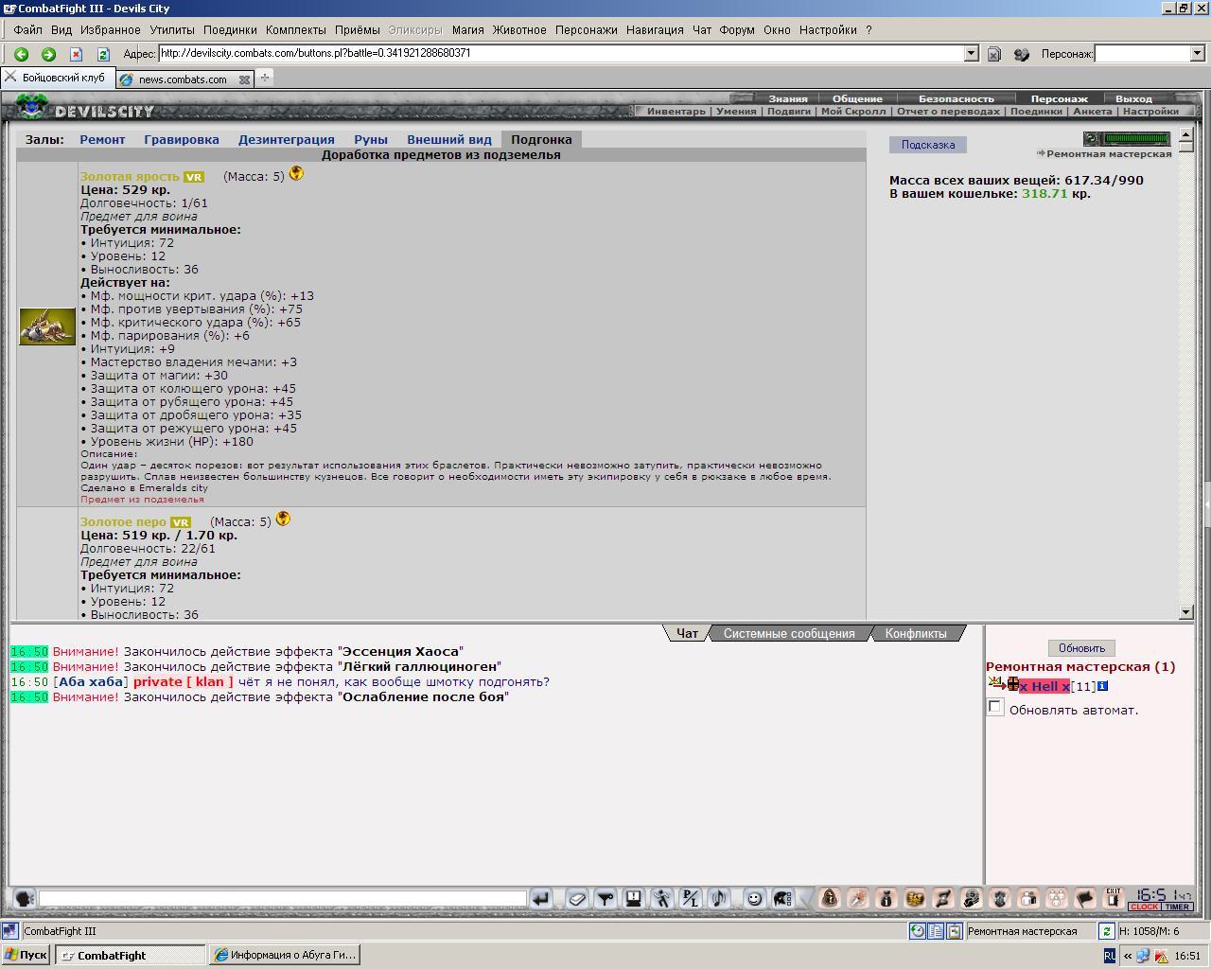Click the helmet icon in the chat toolbar
Screen dimensions: 1211x969
(x=782, y=898)
